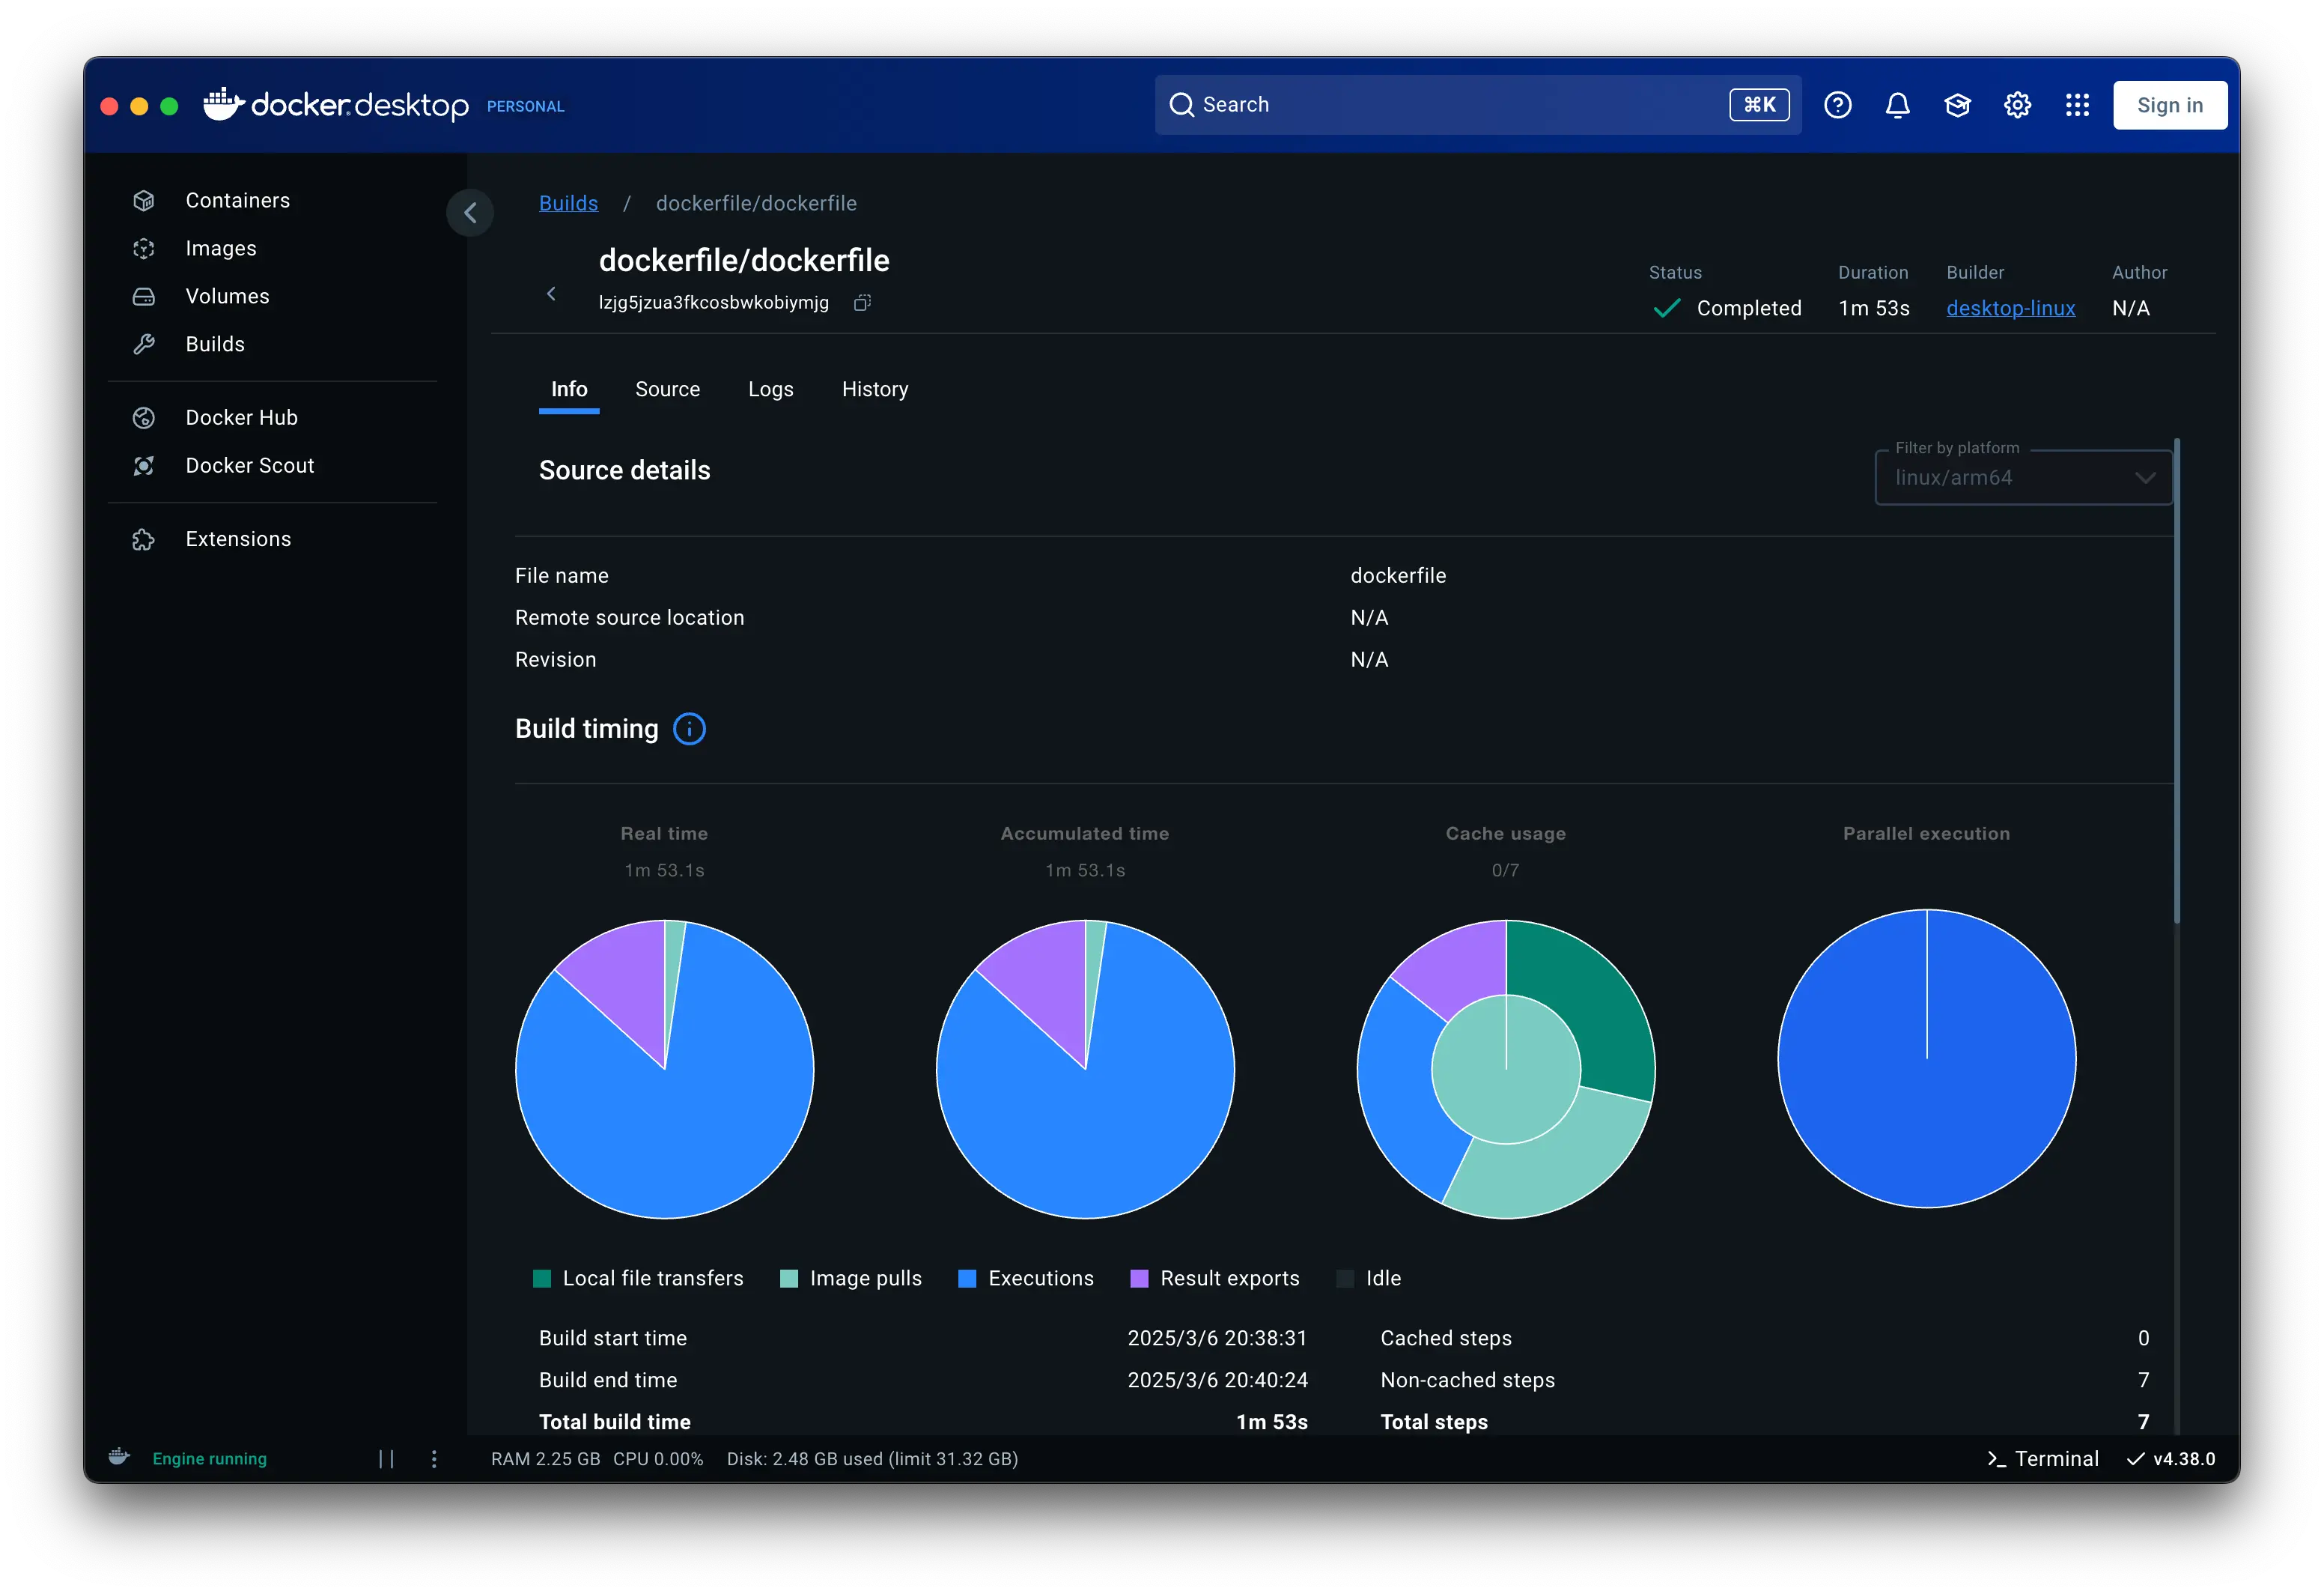Click the Containers sidebar icon
Screen dimensions: 2324x1594
[144, 200]
